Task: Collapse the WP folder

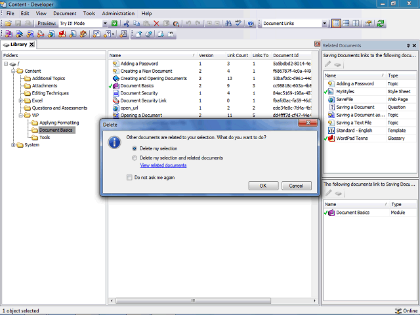Action: coord(20,115)
